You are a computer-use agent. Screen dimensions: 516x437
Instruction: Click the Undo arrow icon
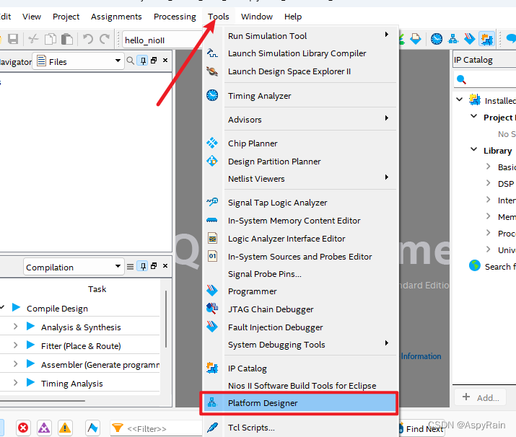click(87, 39)
